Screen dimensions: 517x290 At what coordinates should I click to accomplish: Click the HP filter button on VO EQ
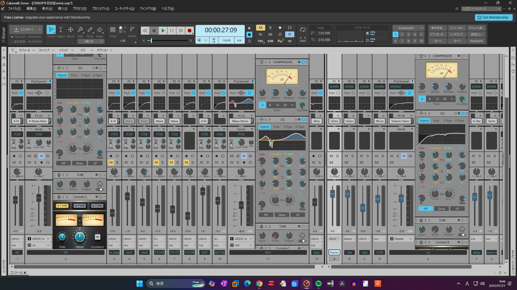pyautogui.click(x=64, y=163)
